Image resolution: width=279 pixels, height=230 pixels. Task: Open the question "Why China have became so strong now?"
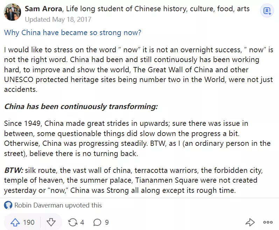[x=72, y=33]
